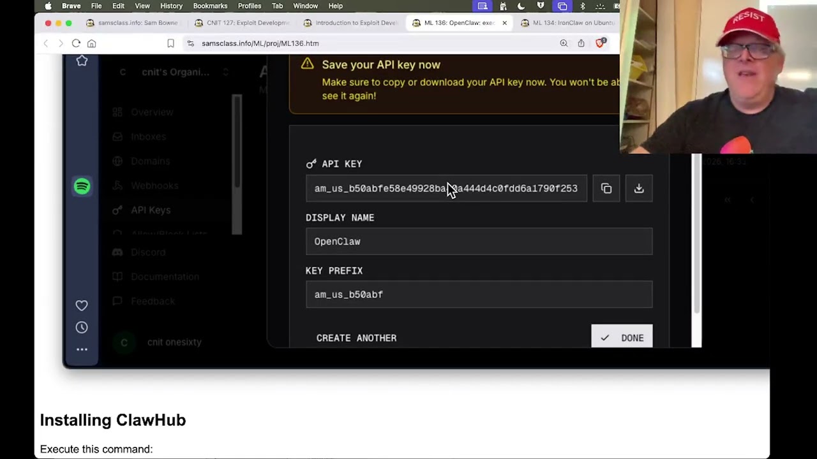The width and height of the screenshot is (817, 459).
Task: Click the API key value field
Action: tap(446, 189)
